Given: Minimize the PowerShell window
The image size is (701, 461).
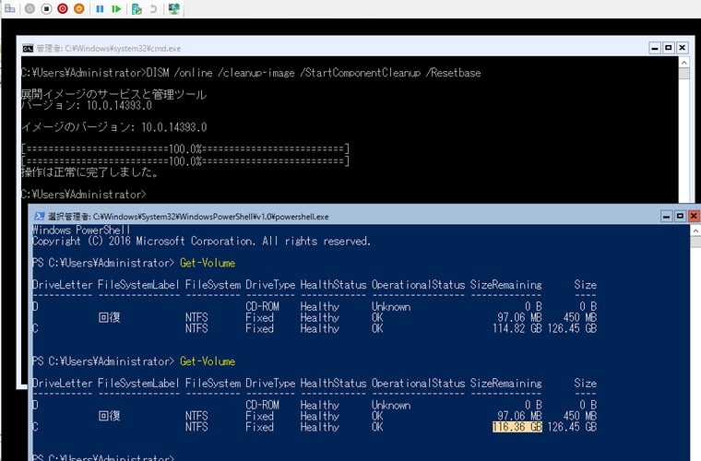Looking at the screenshot, I should click(667, 216).
